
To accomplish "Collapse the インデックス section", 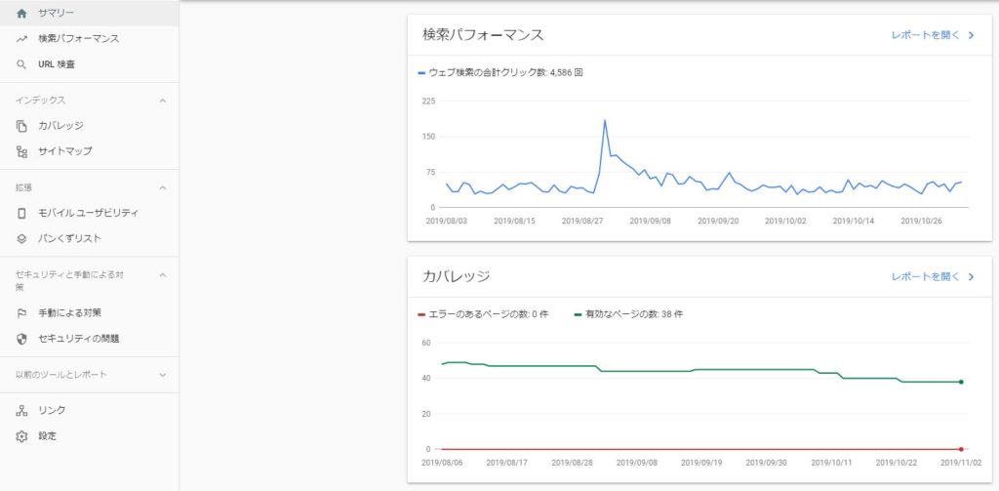I will tap(162, 101).
